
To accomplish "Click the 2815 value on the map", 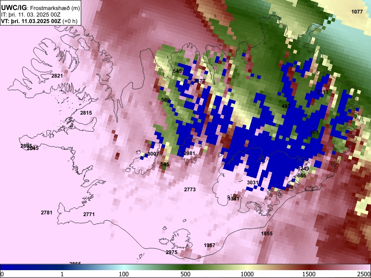I will coord(86,113).
